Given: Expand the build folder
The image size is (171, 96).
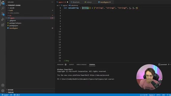Looking at the screenshot, I should [11, 10].
